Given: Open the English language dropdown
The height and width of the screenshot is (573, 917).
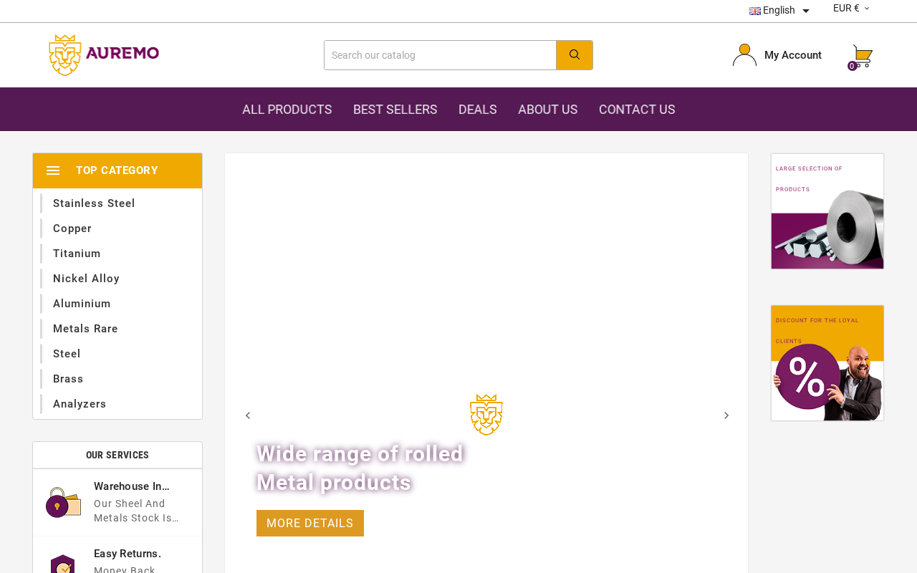Looking at the screenshot, I should (x=779, y=10).
